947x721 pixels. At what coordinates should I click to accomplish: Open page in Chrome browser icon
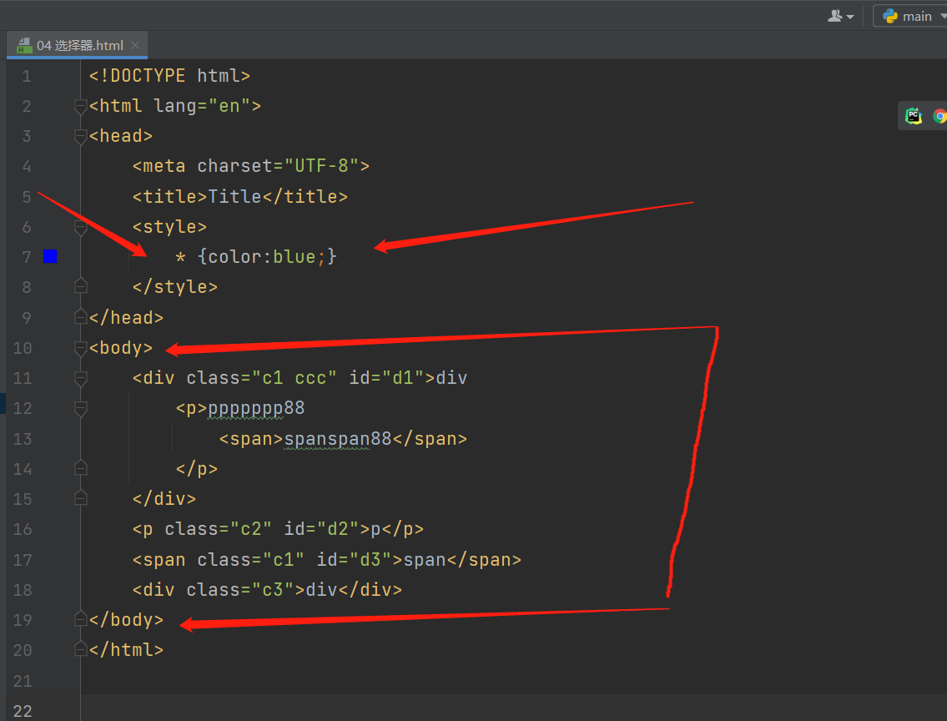pos(939,116)
